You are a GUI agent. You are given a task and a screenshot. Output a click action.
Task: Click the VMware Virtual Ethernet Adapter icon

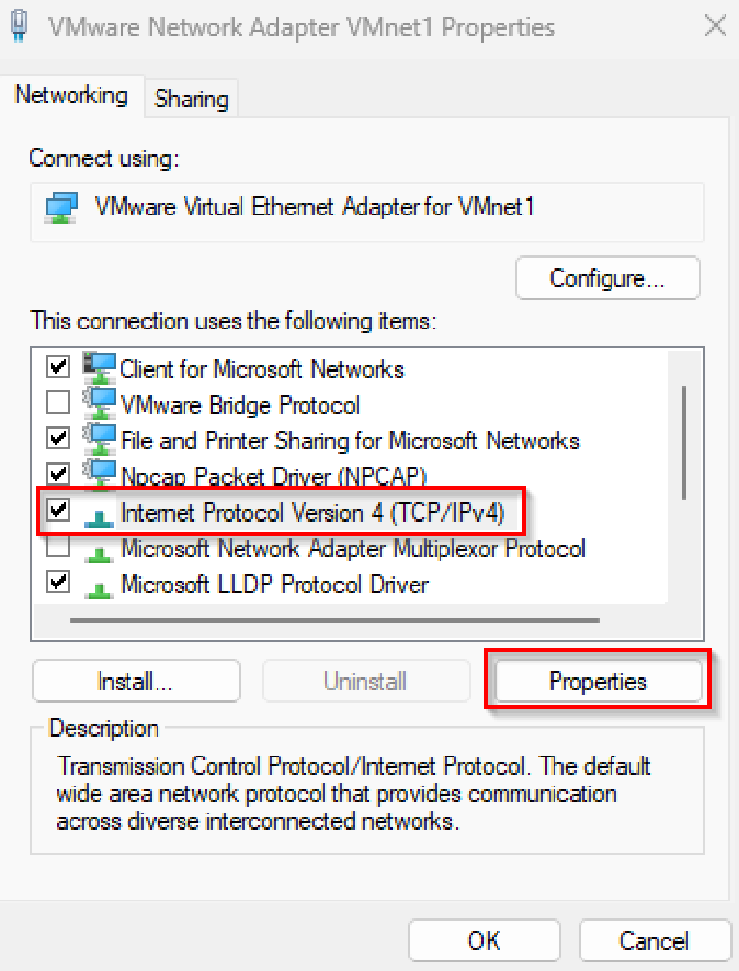click(x=61, y=208)
